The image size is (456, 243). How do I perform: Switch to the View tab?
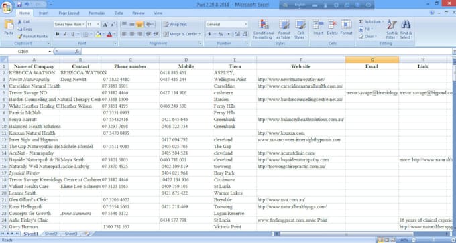point(158,13)
